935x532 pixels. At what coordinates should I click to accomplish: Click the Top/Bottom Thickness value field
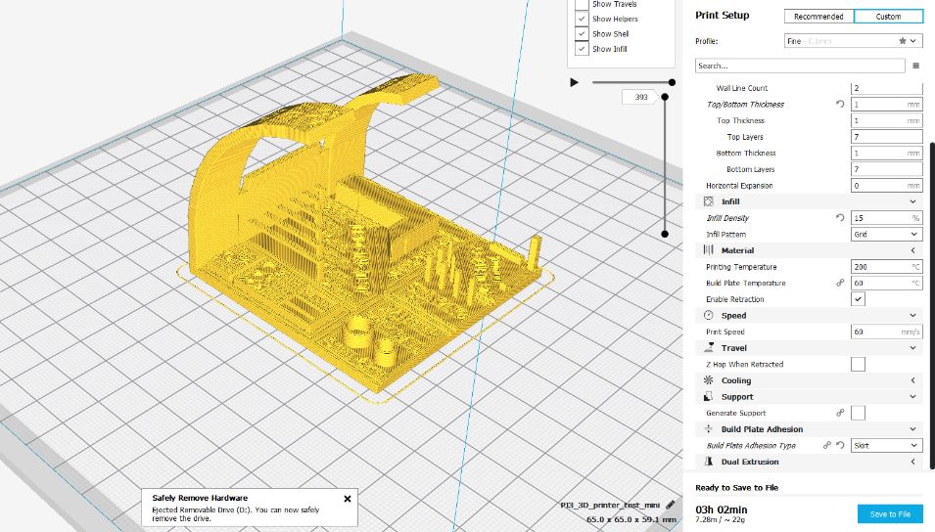coord(887,105)
